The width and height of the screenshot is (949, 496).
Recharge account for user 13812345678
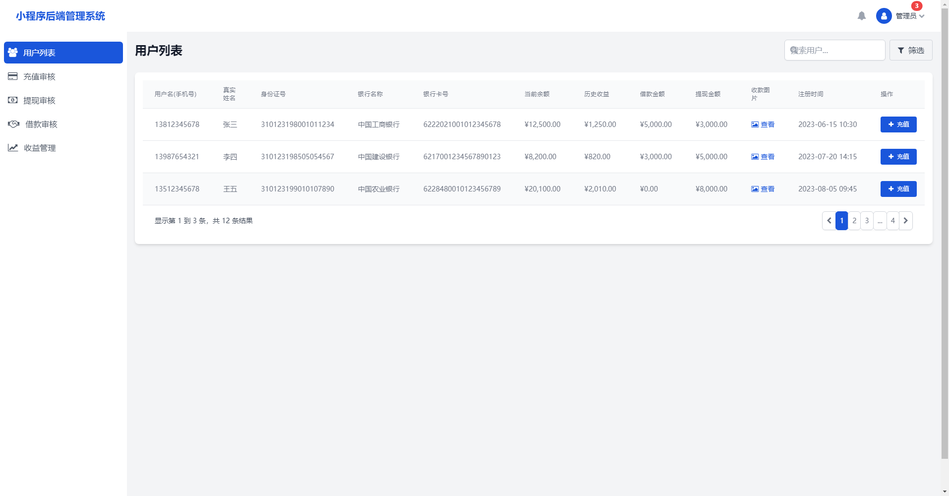pyautogui.click(x=898, y=124)
